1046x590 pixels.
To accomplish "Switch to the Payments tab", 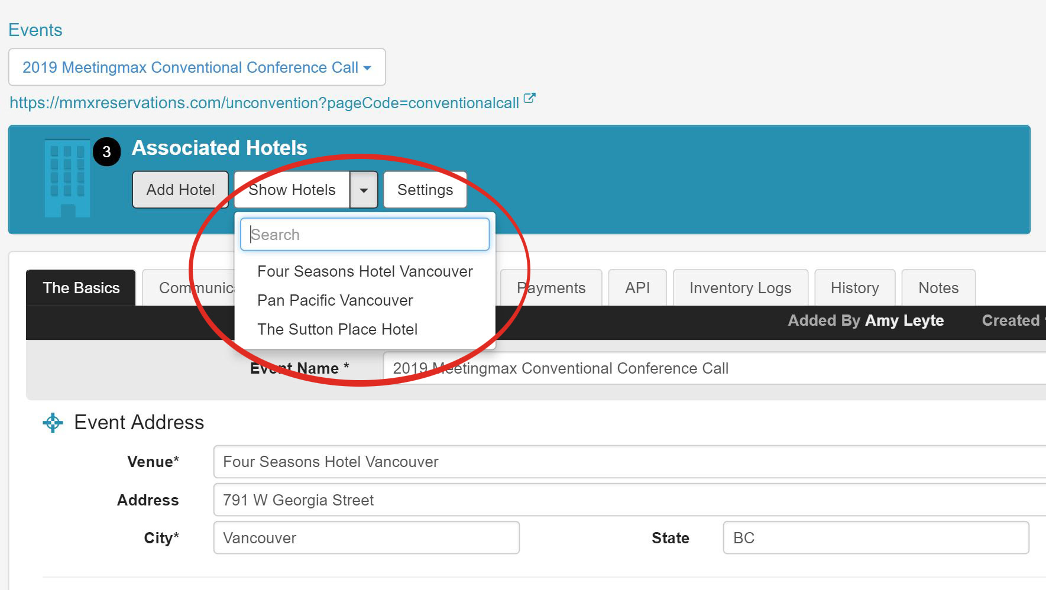I will tap(551, 288).
